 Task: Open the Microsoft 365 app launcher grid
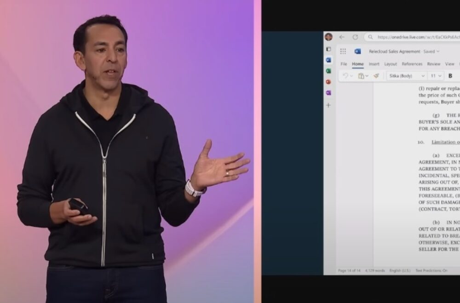(x=343, y=51)
